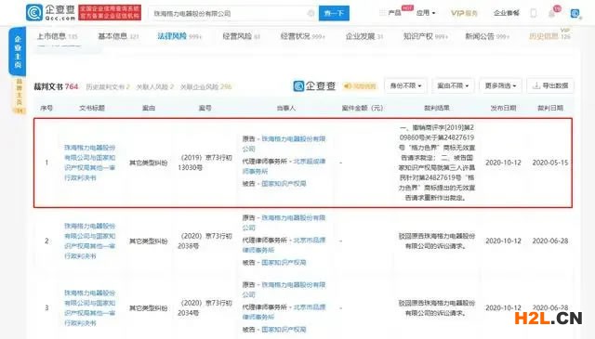Screen dimensions: 595x339
Task: Expand the 应用 dropdown in the header
Action: (426, 13)
